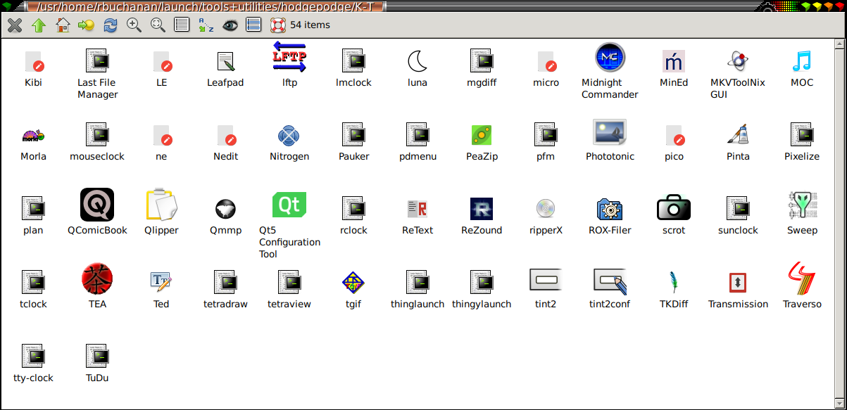Select Midnight Commander
The image size is (847, 410).
click(610, 58)
